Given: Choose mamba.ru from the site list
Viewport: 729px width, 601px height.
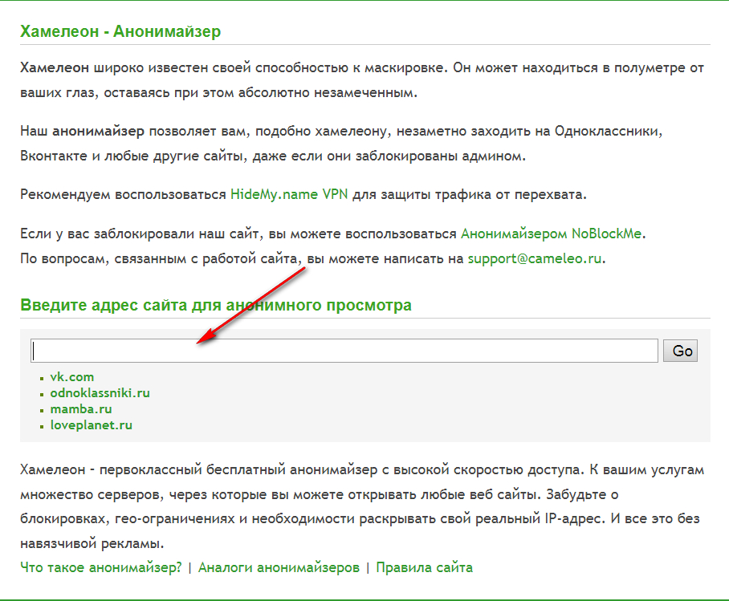Looking at the screenshot, I should click(81, 409).
